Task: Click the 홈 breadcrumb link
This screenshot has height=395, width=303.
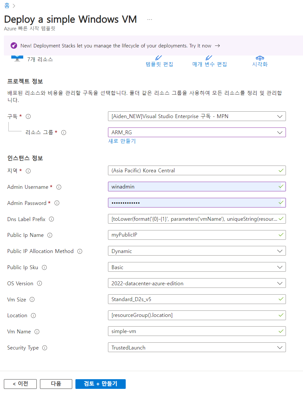Action: click(7, 6)
